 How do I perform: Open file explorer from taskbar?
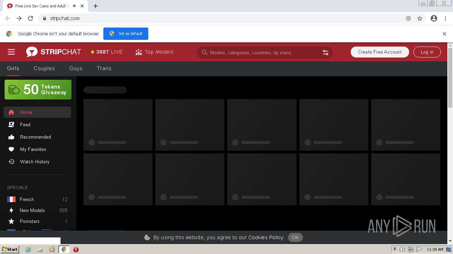pos(40,249)
